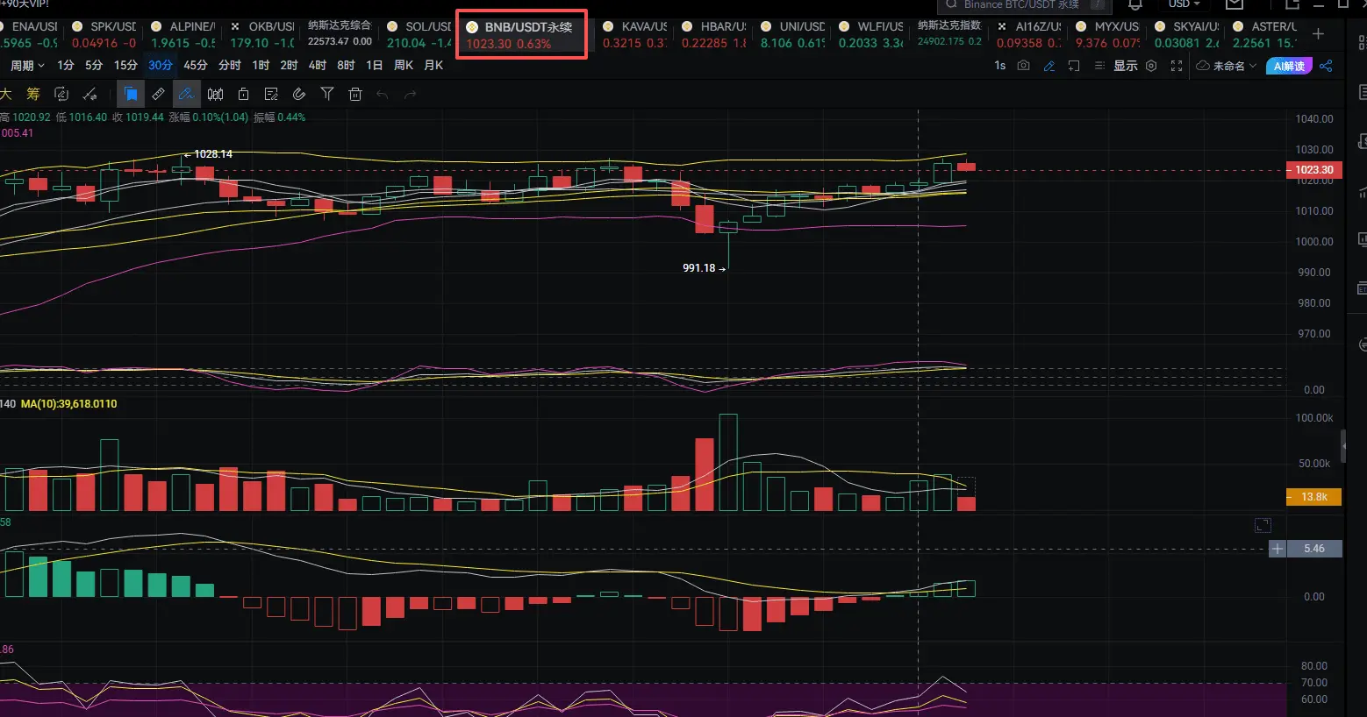Click the 1023.30 current price label

point(1313,170)
